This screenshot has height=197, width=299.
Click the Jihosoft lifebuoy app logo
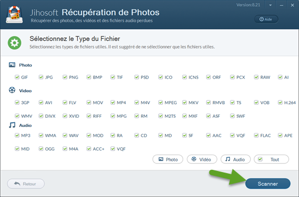click(x=14, y=15)
